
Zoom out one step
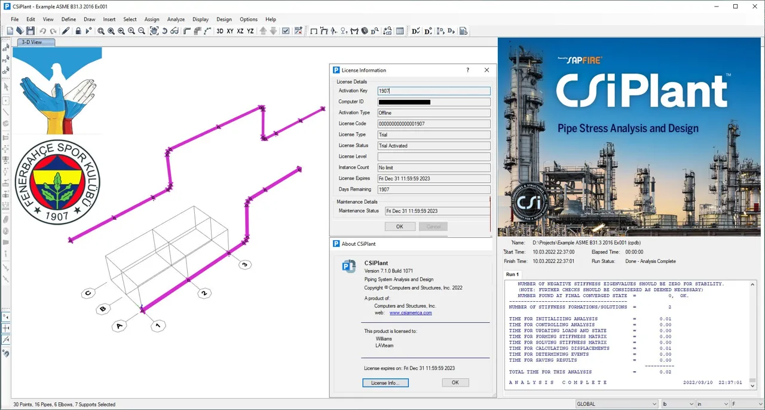142,31
